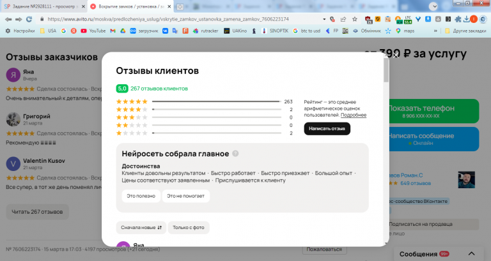Image resolution: width=491 pixels, height=261 pixels.
Task: Open the LTC 55.4 price extension
Action: pos(408,20)
